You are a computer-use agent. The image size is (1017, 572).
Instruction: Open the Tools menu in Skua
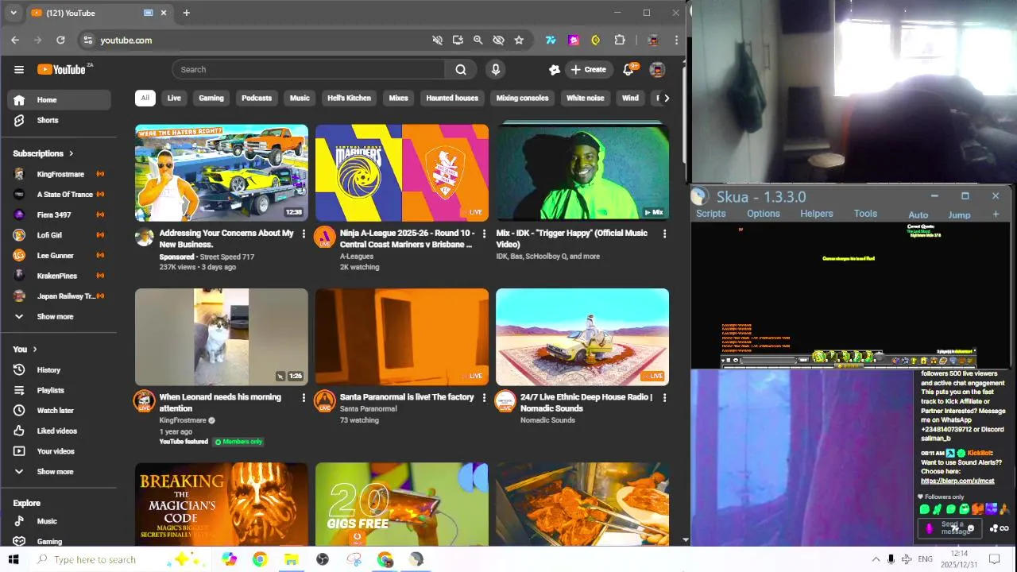(865, 214)
